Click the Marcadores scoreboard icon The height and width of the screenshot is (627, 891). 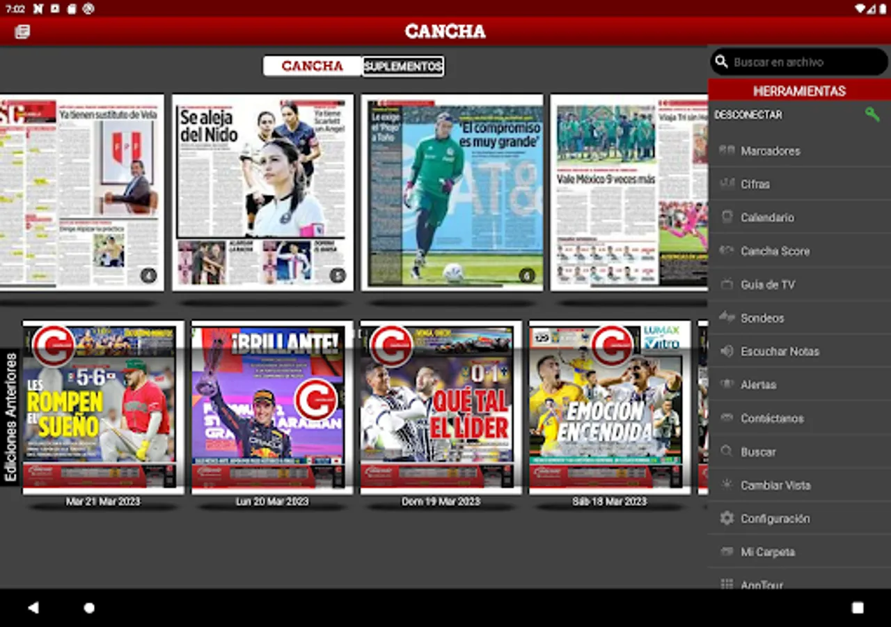point(727,150)
